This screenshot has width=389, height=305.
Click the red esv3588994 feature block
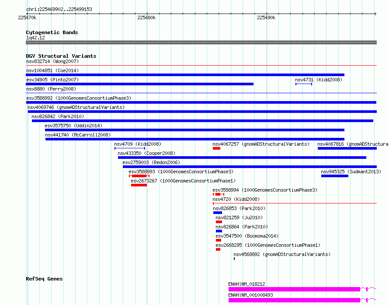(x=218, y=194)
